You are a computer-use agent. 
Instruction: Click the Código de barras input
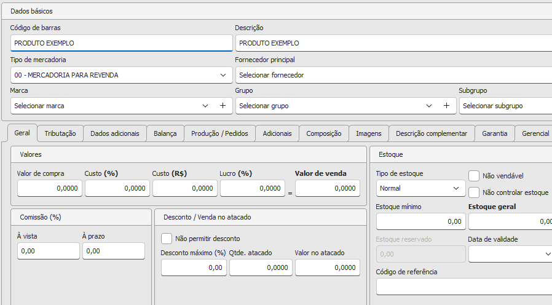(122, 43)
